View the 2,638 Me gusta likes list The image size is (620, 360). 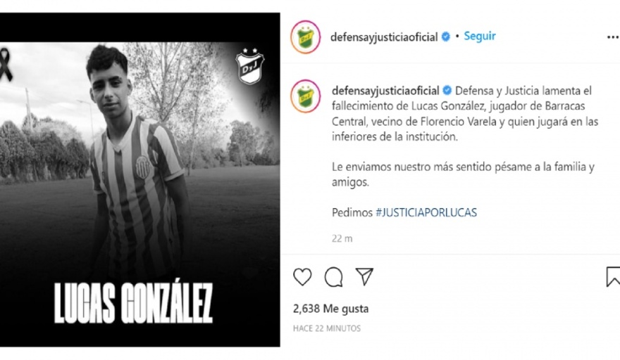pos(330,308)
